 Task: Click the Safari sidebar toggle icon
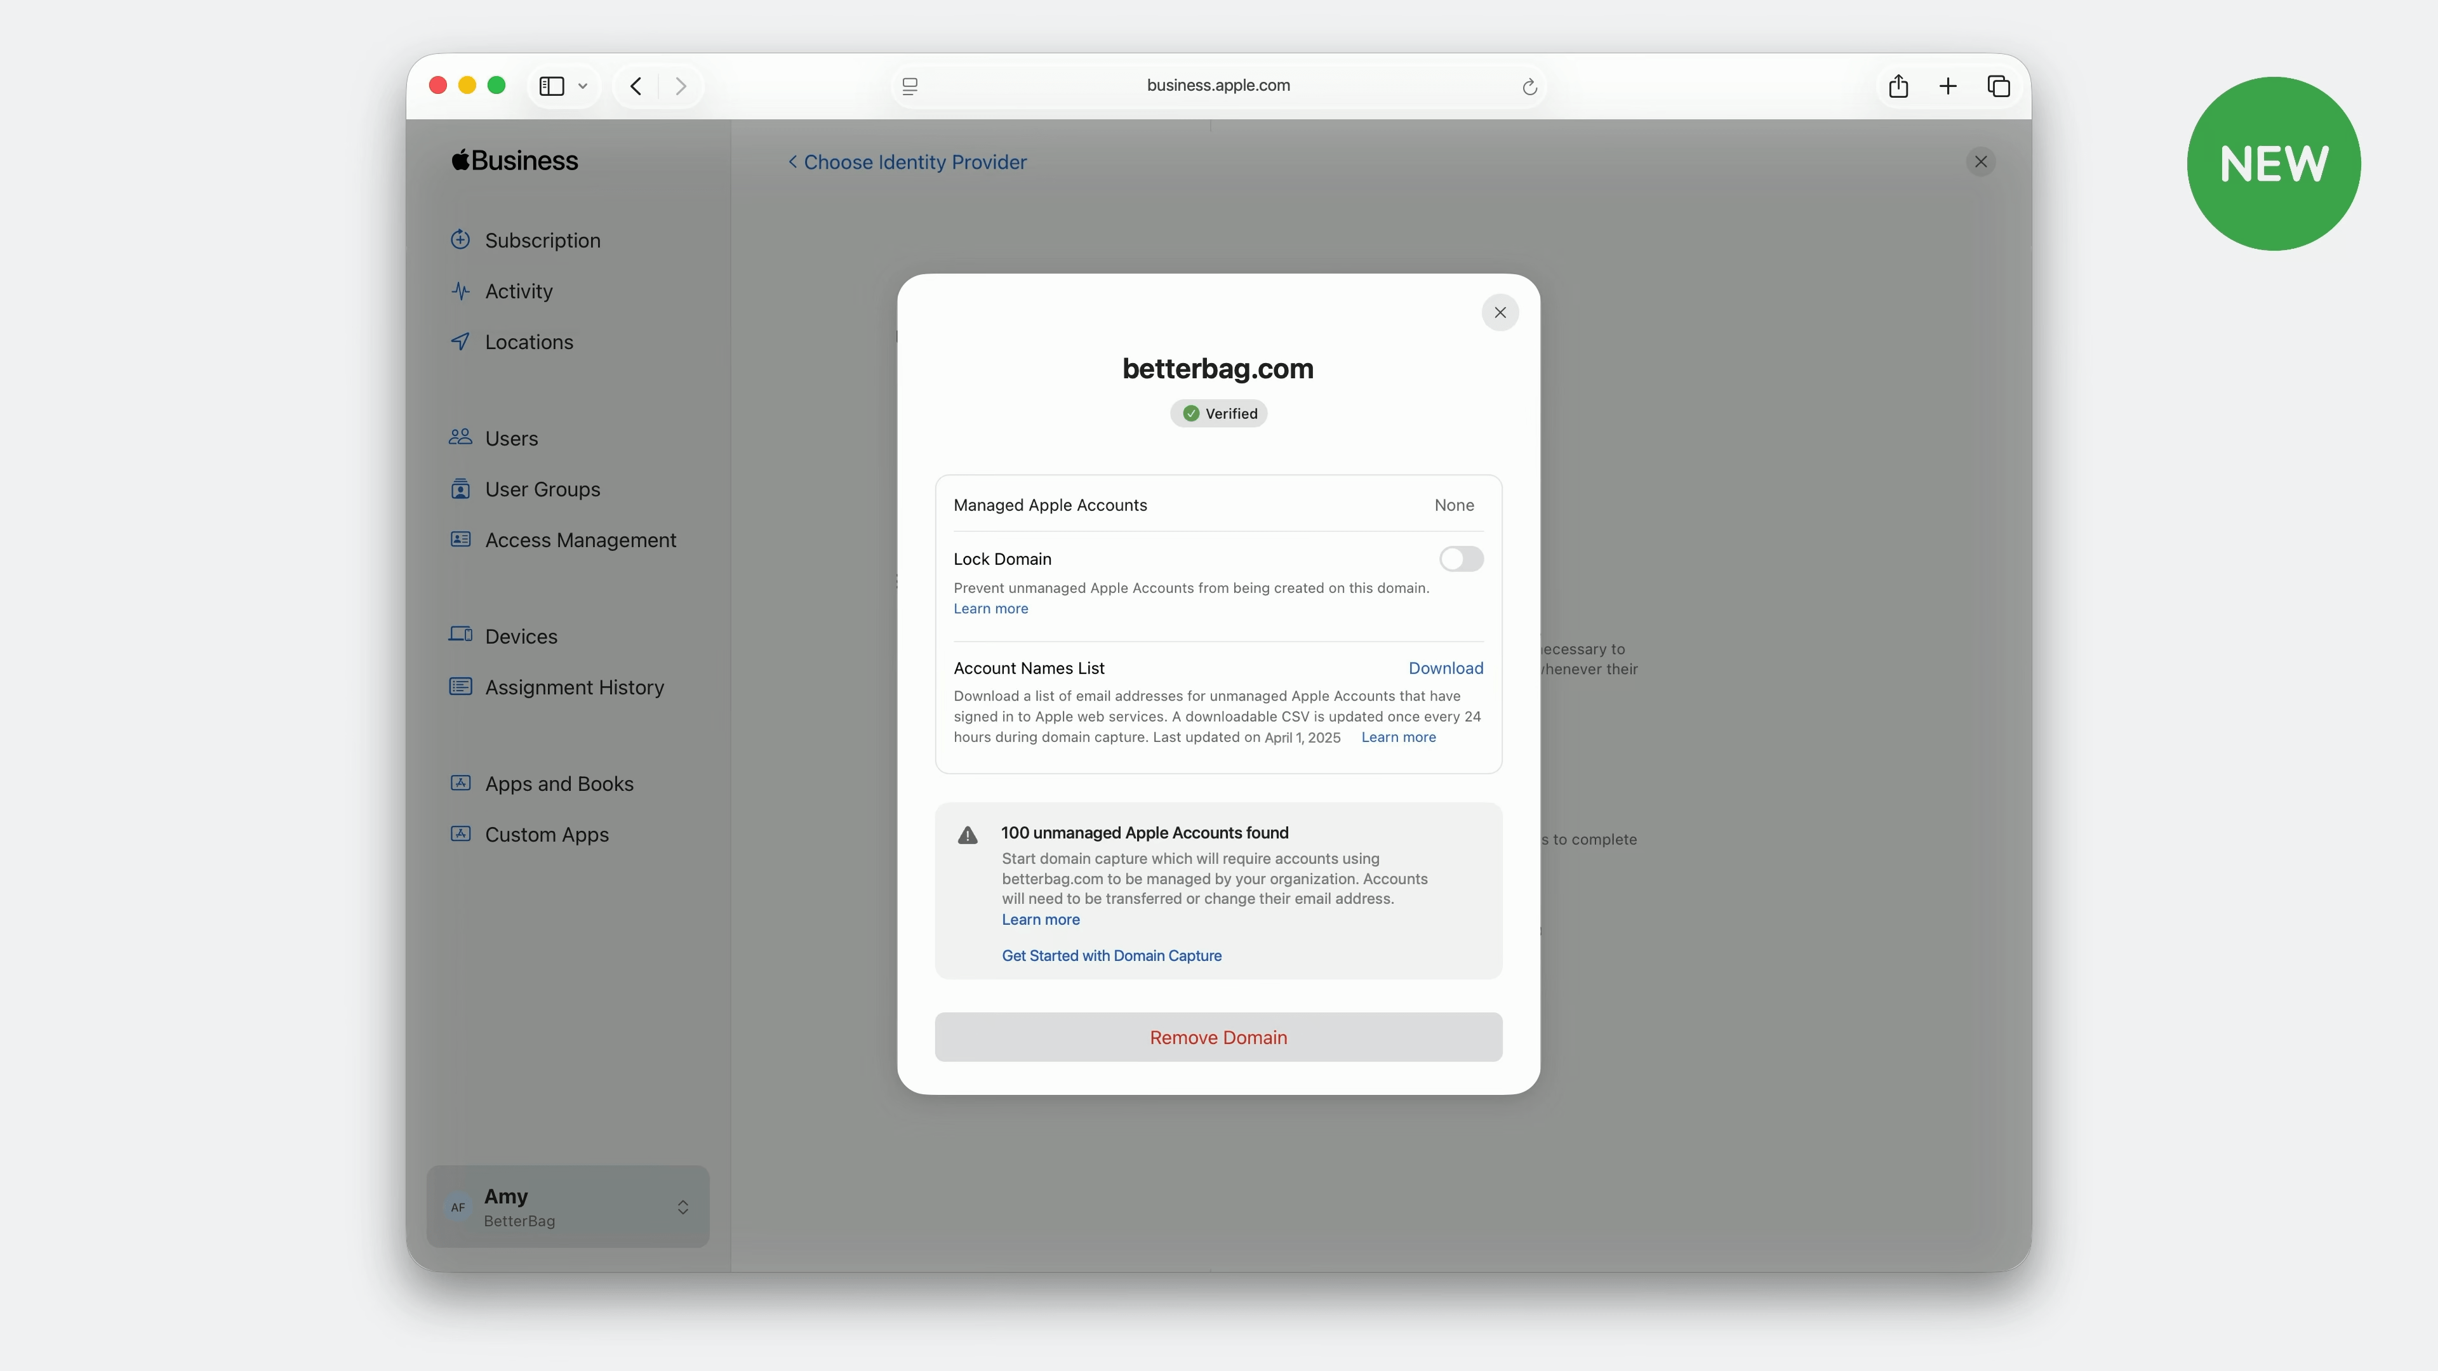tap(552, 86)
